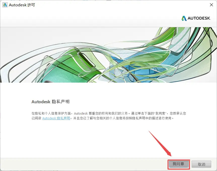Click the AUTODESK logo at top right
This screenshot has height=171, width=217.
coord(196,18)
